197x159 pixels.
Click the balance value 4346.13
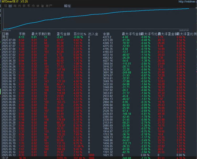tap(108, 43)
